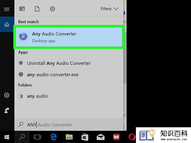
Task: Filter results by Settings gear icon
Action: [52, 9]
